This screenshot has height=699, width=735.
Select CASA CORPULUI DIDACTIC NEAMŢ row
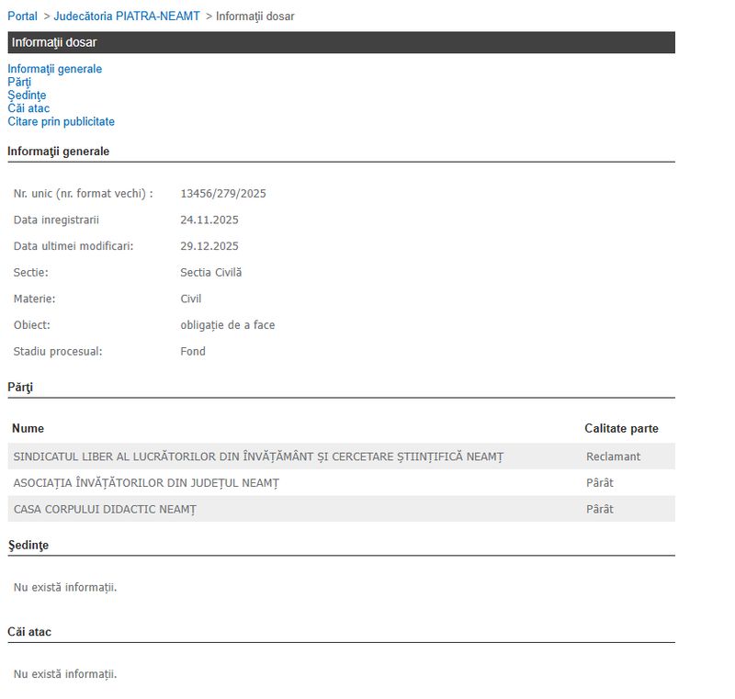(341, 509)
